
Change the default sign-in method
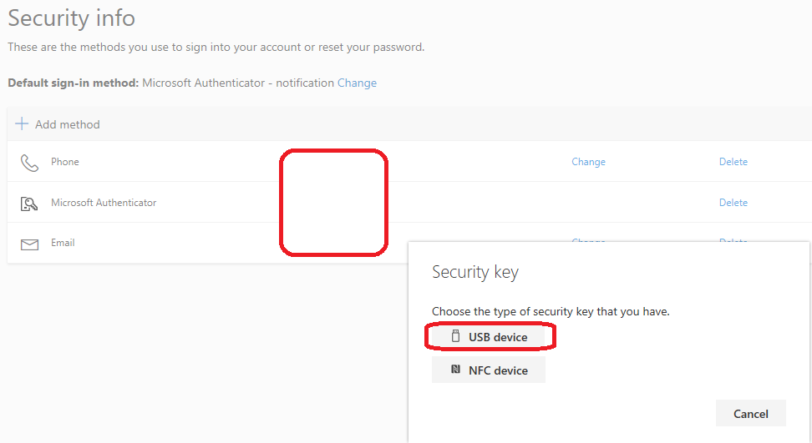pos(357,83)
